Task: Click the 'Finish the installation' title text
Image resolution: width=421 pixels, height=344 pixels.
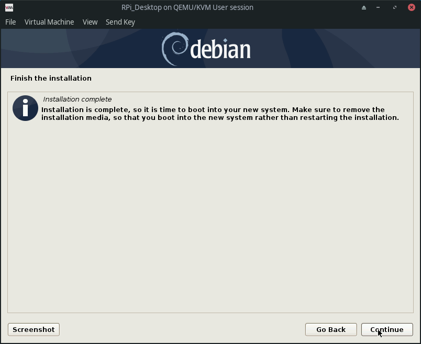Action: tap(51, 78)
